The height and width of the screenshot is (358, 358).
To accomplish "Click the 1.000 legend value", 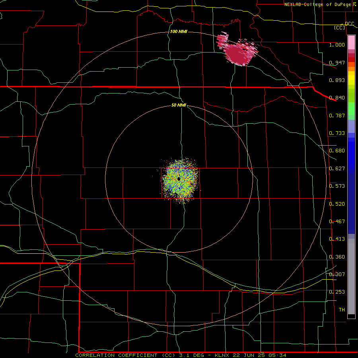I will (x=337, y=45).
